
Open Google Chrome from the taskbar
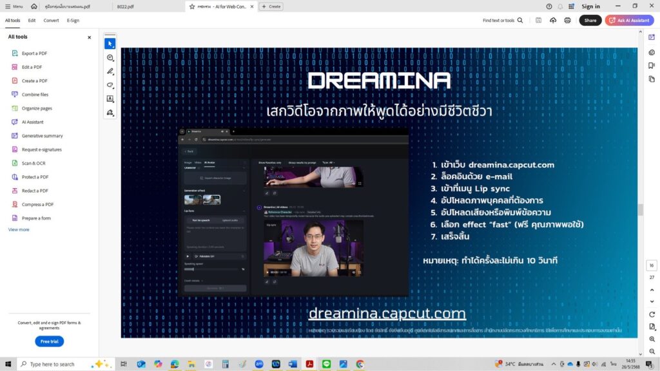pyautogui.click(x=360, y=364)
